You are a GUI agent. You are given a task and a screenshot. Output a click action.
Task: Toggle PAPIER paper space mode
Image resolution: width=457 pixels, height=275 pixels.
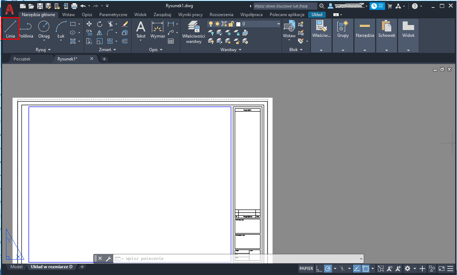[306, 269]
